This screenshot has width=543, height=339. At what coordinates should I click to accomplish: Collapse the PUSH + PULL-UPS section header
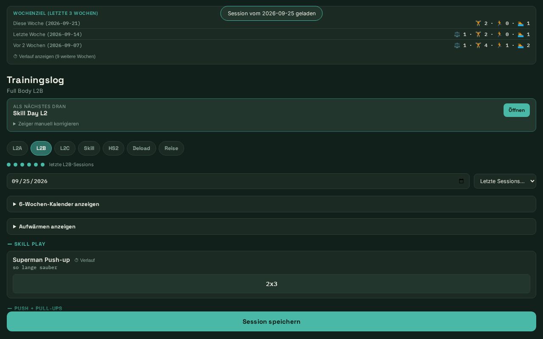[x=35, y=308]
